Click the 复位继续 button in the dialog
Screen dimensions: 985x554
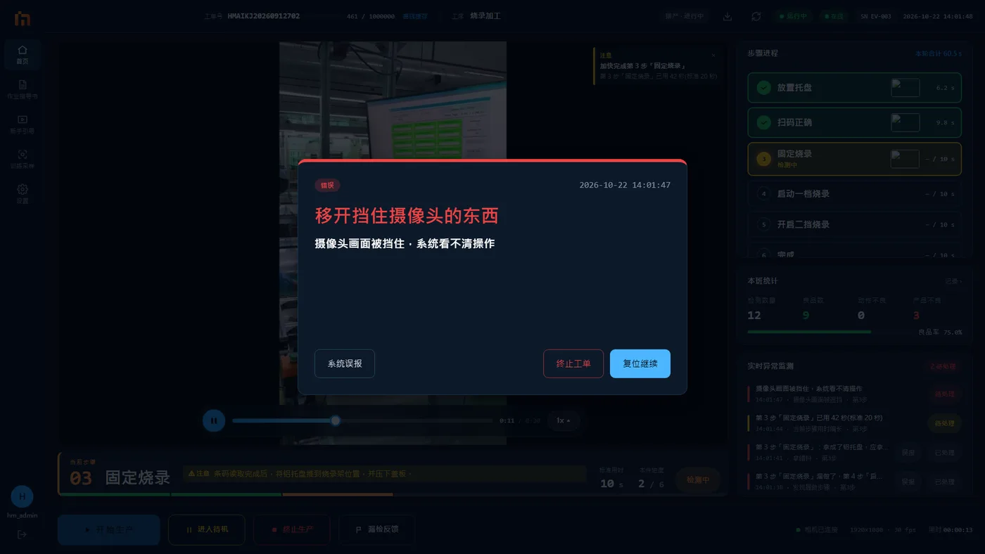pos(640,363)
